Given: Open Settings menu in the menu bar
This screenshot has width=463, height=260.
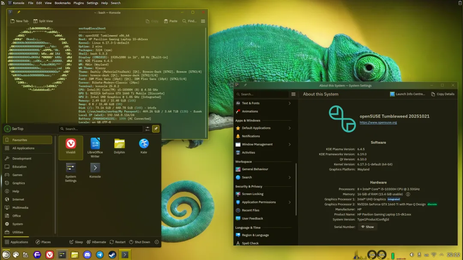Looking at the screenshot, I should 93,3.
